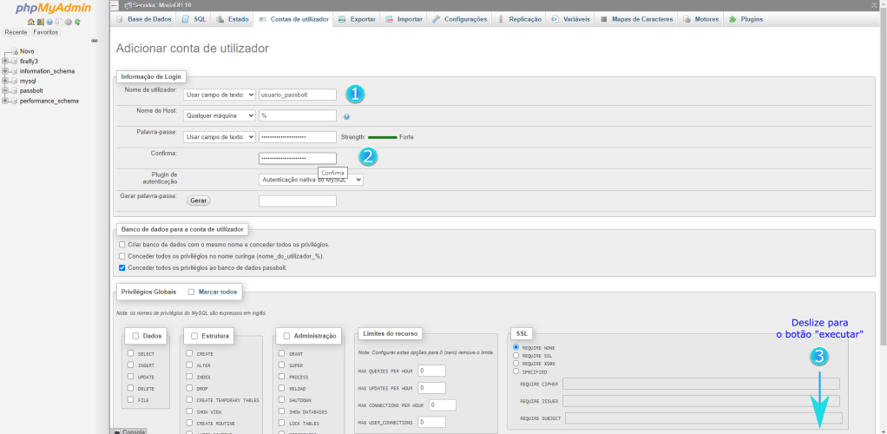Check the 'Marcar todos' global privileges checkbox
887x434 pixels.
click(191, 293)
